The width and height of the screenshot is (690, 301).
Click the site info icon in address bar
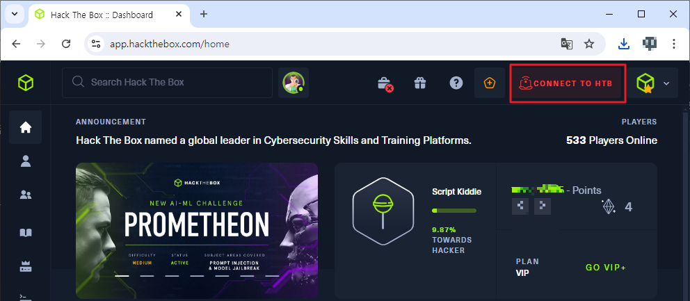pyautogui.click(x=97, y=44)
